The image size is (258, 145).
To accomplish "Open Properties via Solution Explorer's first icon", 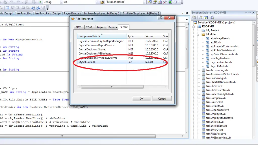I will [x=194, y=17].
